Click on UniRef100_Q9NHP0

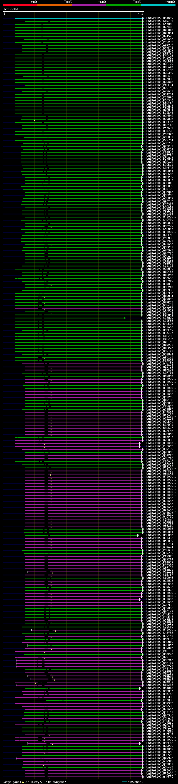160,269
